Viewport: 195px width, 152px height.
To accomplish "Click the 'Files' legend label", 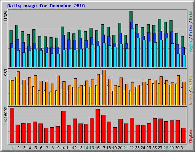I will click(191, 30).
